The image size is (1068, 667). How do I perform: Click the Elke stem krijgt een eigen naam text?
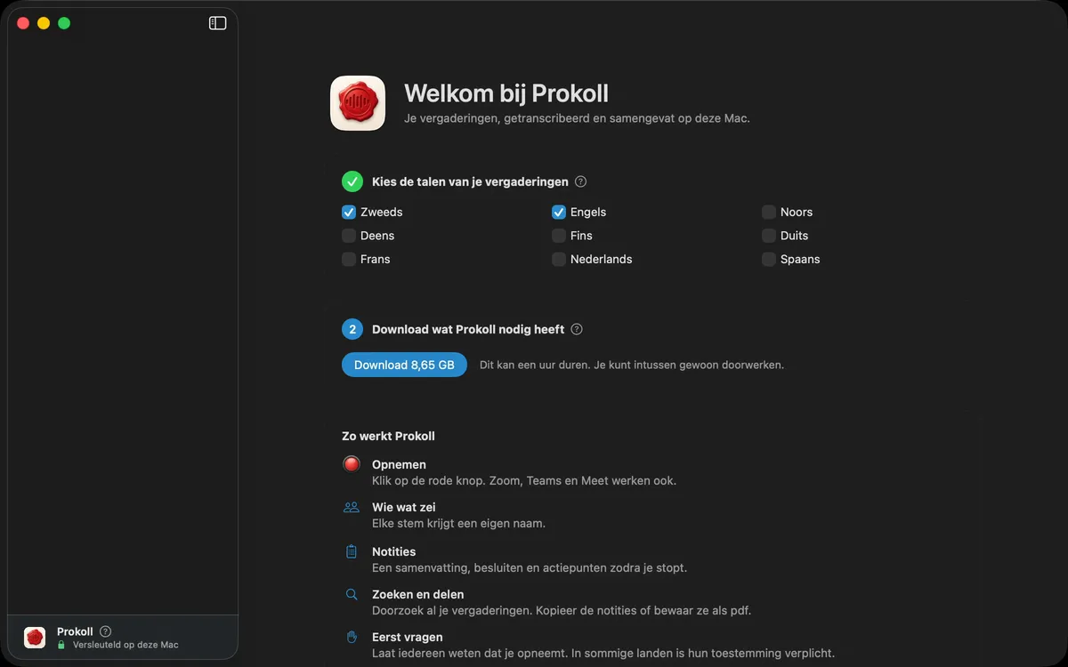pyautogui.click(x=458, y=523)
